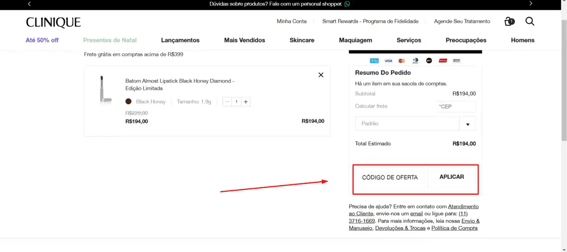Select the Black Honey shade swatch
This screenshot has height=252, width=567.
(x=128, y=101)
